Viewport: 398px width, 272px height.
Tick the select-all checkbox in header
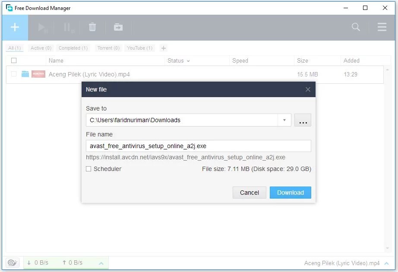pyautogui.click(x=14, y=60)
